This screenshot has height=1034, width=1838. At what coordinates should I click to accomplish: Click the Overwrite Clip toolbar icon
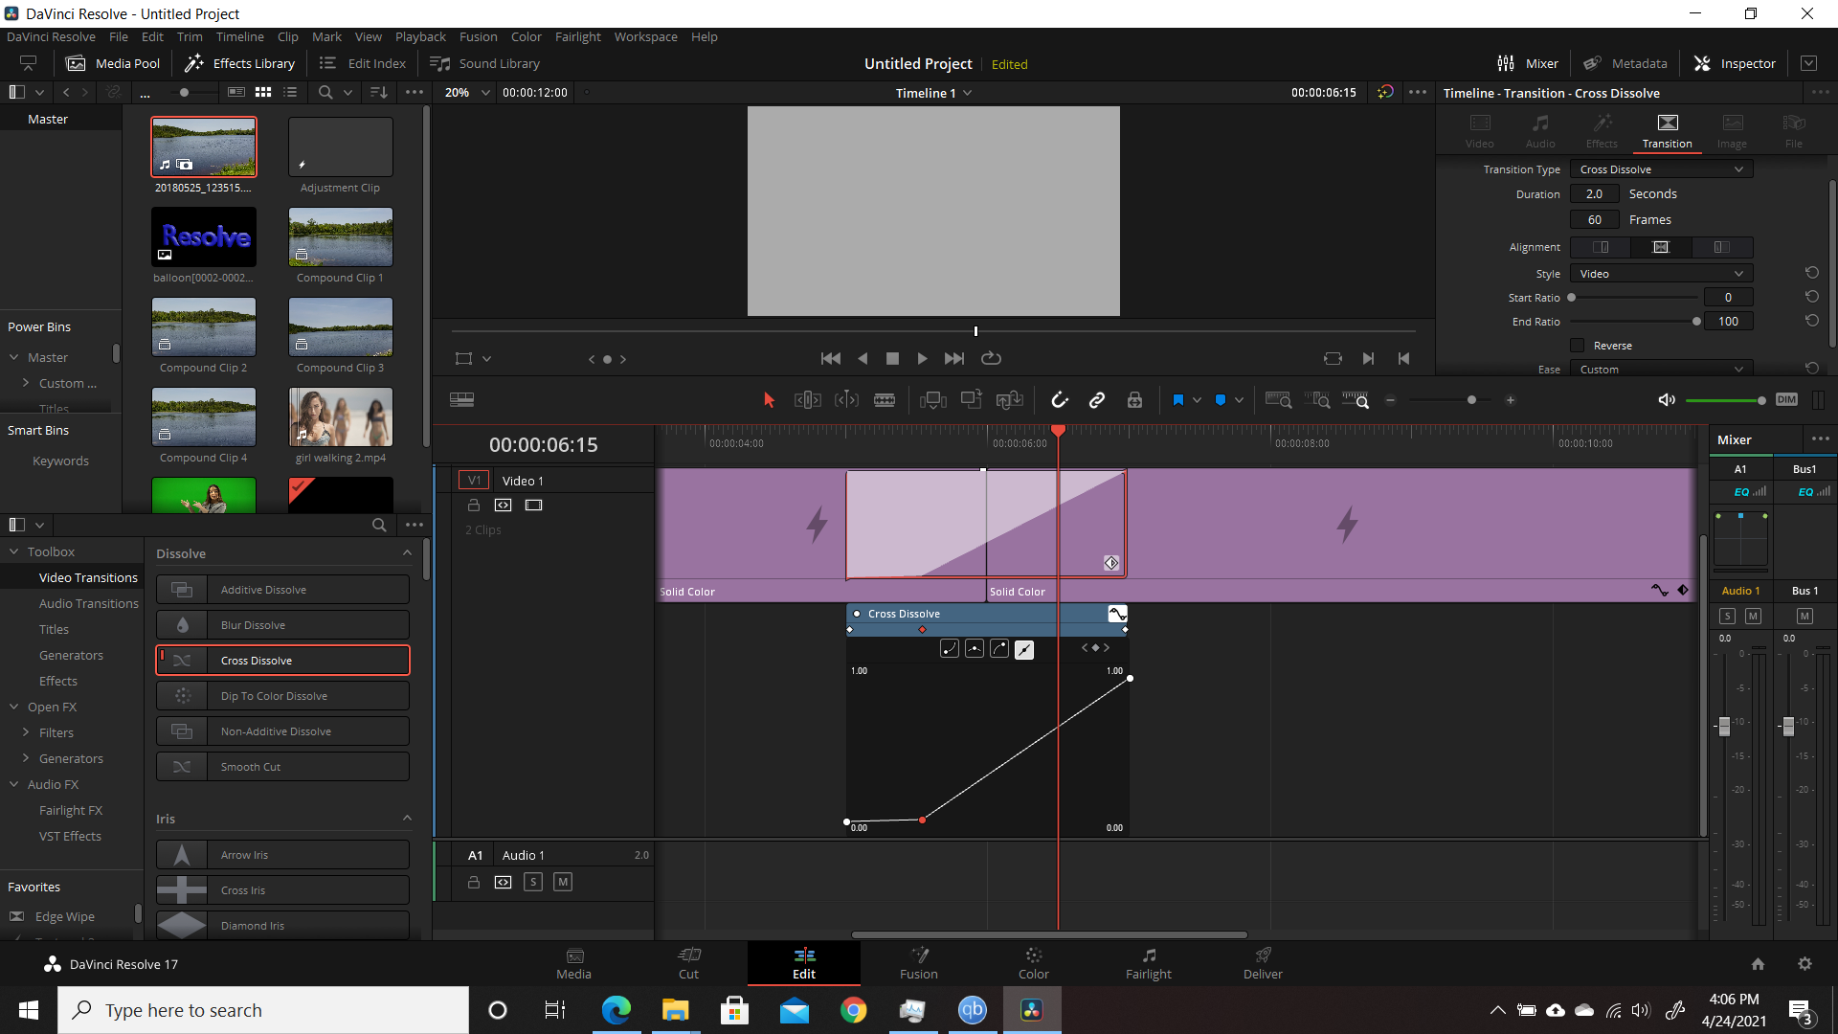tap(972, 400)
